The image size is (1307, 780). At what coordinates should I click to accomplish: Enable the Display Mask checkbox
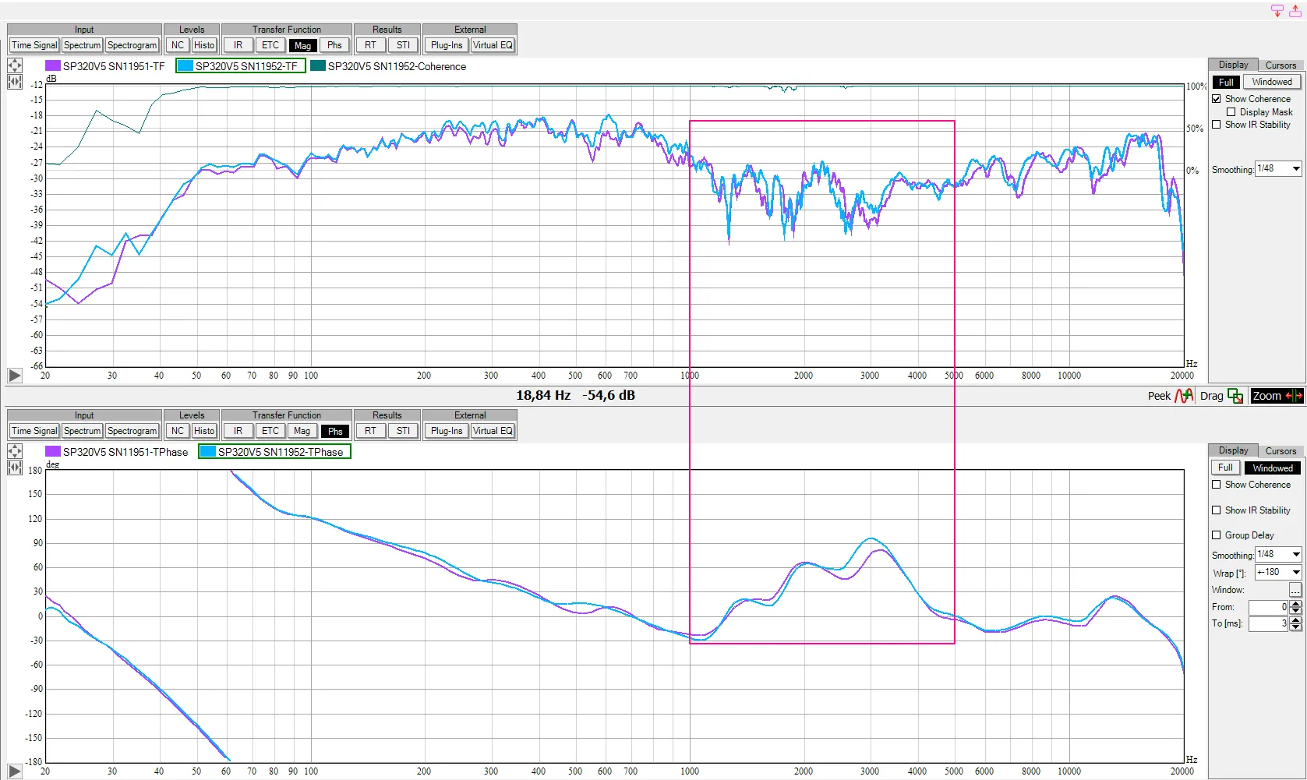click(1231, 112)
